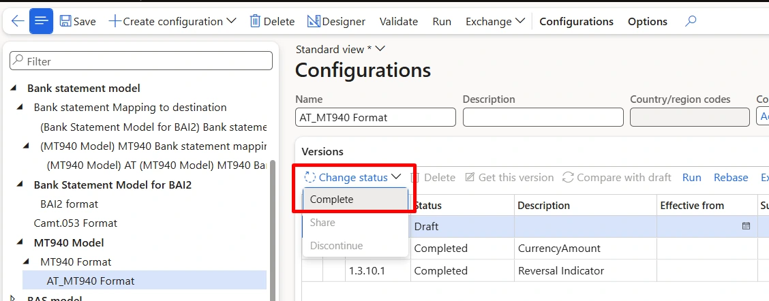Click the empty Description field
The width and height of the screenshot is (769, 301).
543,118
